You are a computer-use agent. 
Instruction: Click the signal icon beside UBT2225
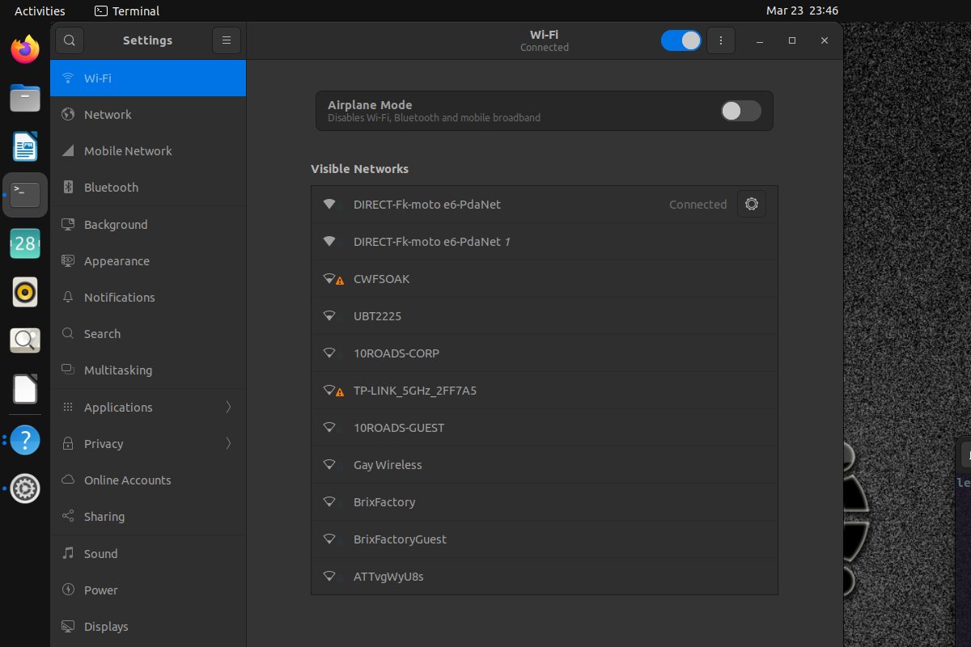pos(329,316)
